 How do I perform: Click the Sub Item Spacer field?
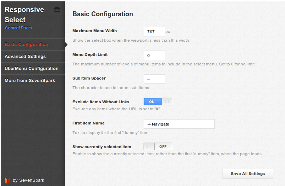click(x=154, y=79)
